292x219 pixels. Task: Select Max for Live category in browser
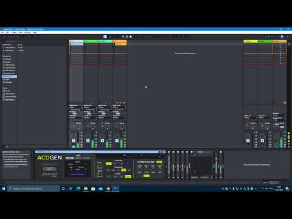9,74
